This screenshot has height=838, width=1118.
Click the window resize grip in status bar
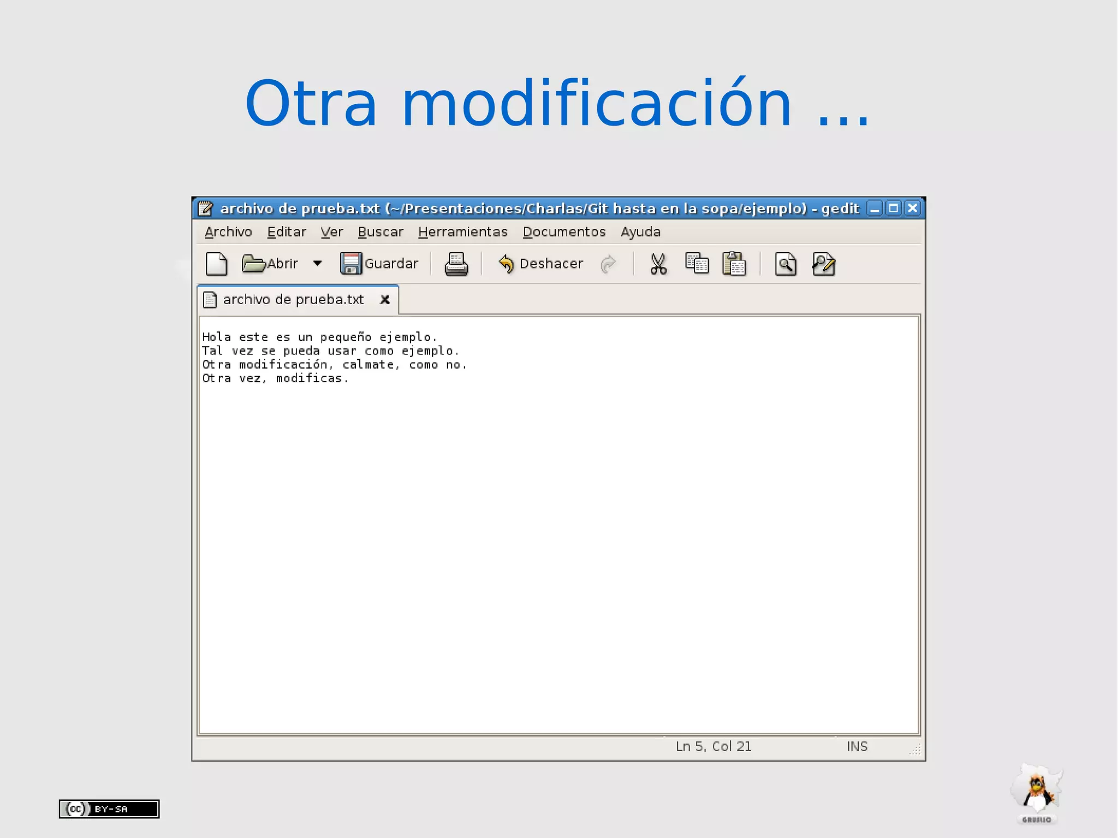click(x=915, y=749)
